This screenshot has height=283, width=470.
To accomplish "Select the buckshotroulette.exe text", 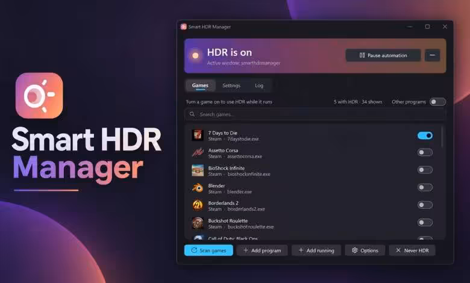I will pos(251,226).
